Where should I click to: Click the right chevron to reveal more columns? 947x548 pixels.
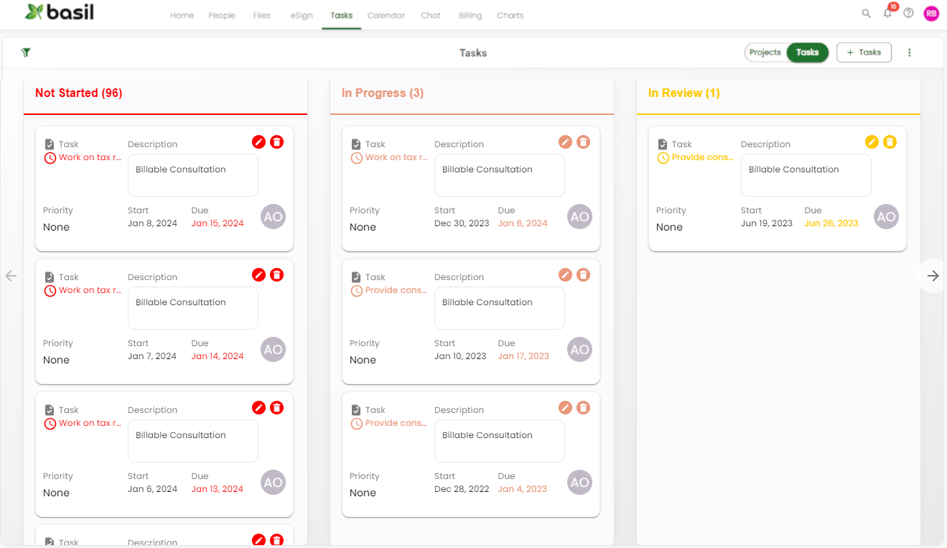click(x=932, y=275)
